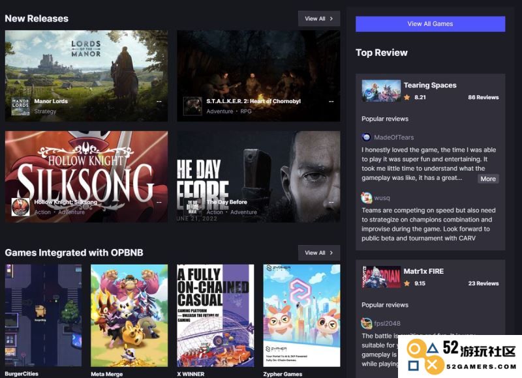Click the "Games Integrated with OPBNB" heading
This screenshot has width=522, height=378.
[x=74, y=253]
